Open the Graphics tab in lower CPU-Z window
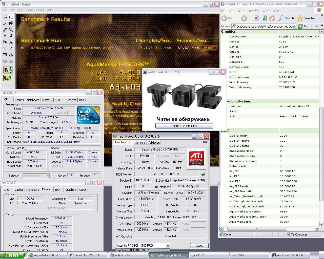 pos(70,190)
